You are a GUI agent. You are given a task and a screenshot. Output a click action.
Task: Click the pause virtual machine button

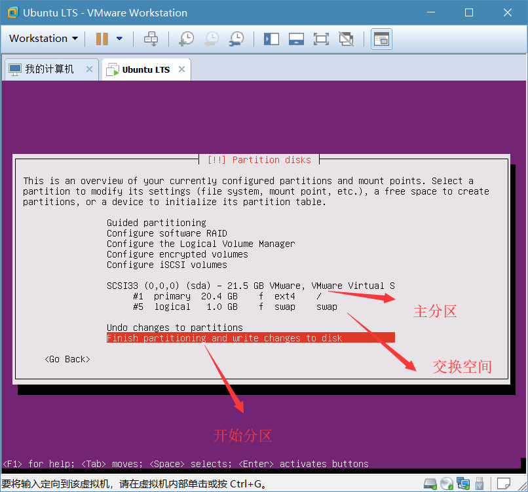coord(102,39)
